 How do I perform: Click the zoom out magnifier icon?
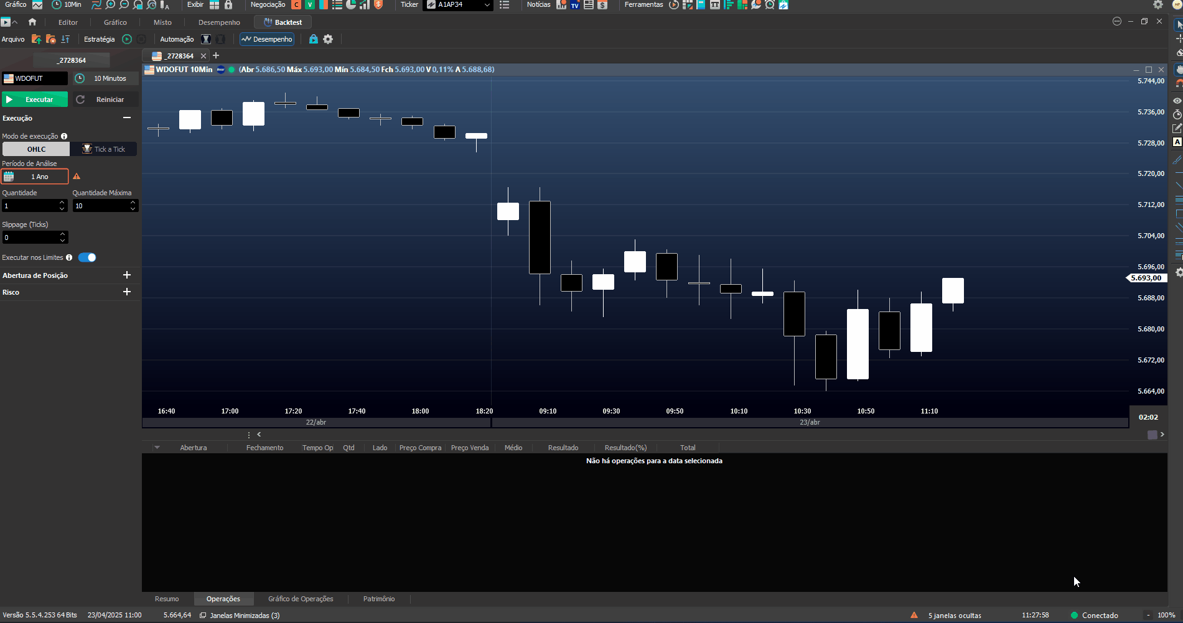click(x=124, y=5)
